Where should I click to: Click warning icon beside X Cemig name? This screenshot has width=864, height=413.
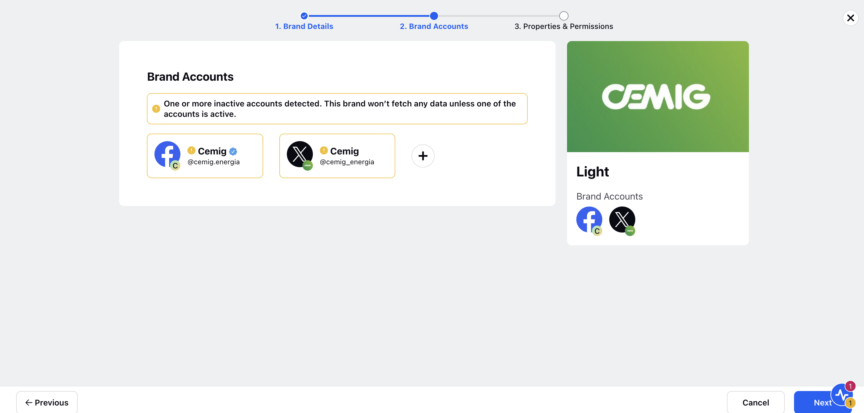coord(324,150)
